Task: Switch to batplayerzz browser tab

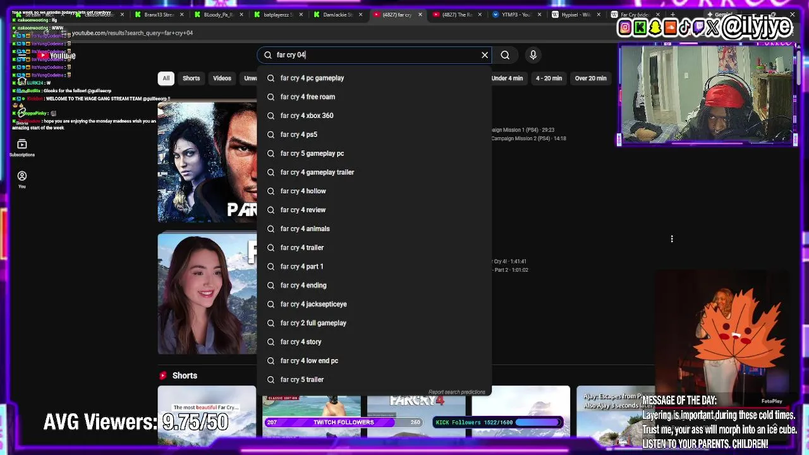Action: click(x=278, y=15)
